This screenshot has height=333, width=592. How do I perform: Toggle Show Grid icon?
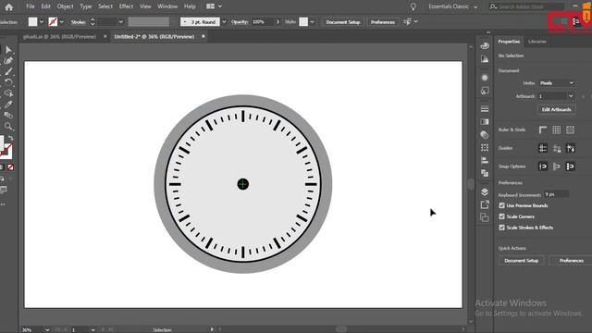(x=557, y=129)
